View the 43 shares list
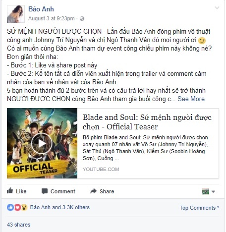226x232 pixels. 19,225
